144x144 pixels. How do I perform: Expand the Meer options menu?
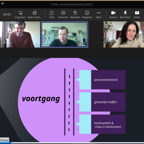99,14
